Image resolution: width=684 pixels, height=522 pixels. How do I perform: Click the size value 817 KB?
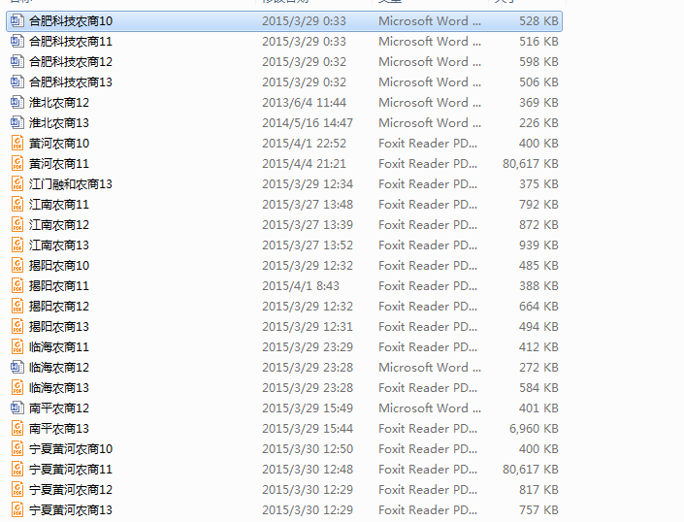pyautogui.click(x=538, y=490)
